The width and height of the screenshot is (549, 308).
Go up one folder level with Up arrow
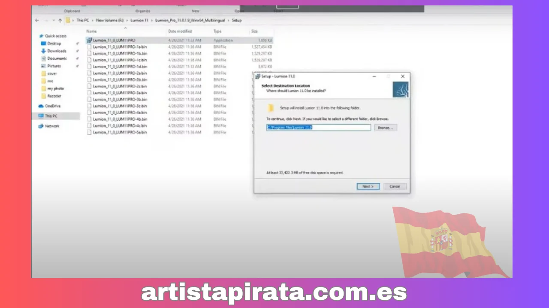(x=60, y=20)
